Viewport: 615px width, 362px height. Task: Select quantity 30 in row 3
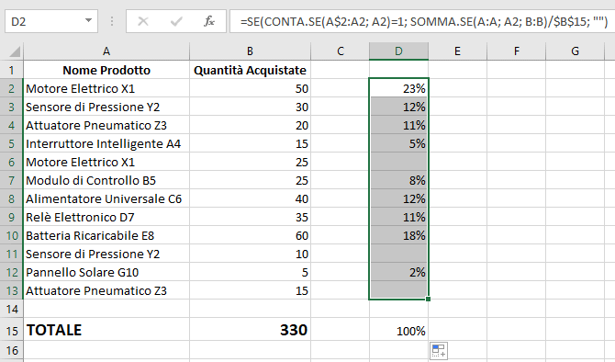tap(250, 107)
